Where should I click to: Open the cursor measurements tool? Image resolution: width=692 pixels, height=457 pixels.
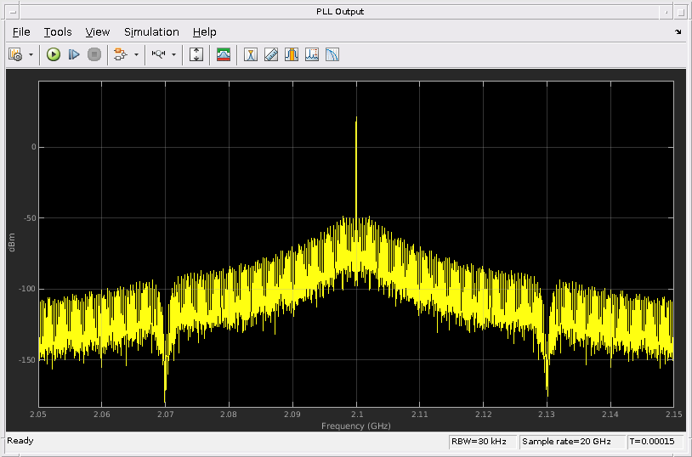coord(251,54)
